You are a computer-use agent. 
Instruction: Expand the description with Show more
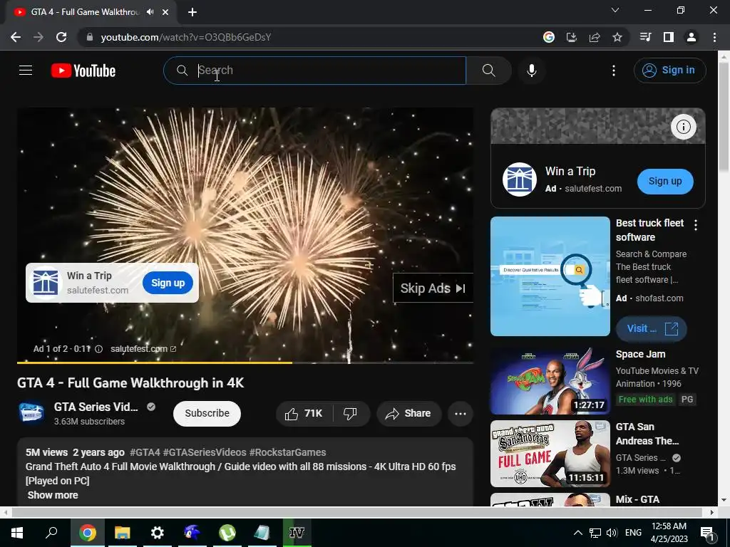pos(53,495)
